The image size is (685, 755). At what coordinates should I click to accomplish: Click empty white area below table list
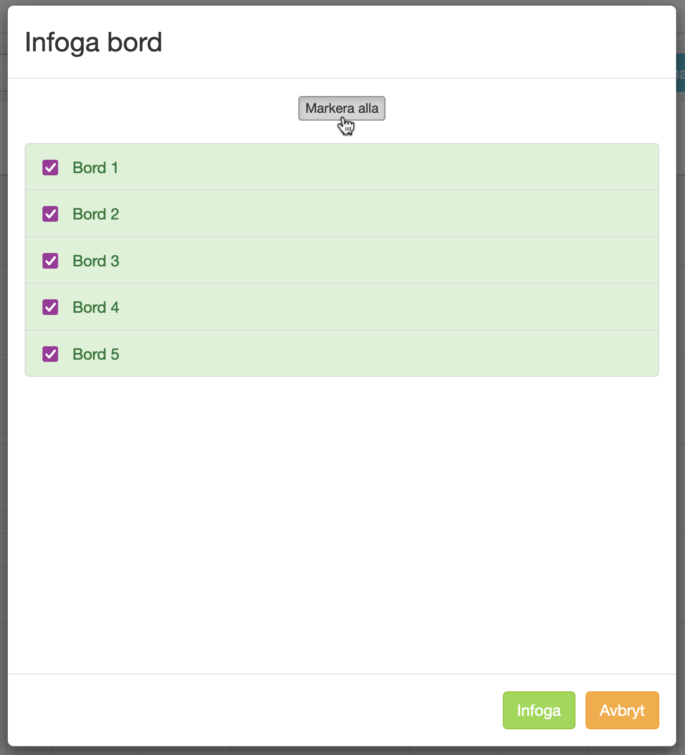[341, 525]
